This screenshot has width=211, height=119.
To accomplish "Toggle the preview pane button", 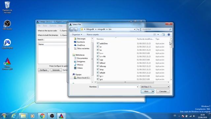I will [x=163, y=34].
